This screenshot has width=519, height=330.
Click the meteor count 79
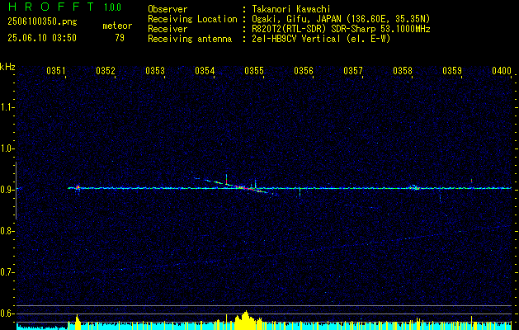pos(120,38)
